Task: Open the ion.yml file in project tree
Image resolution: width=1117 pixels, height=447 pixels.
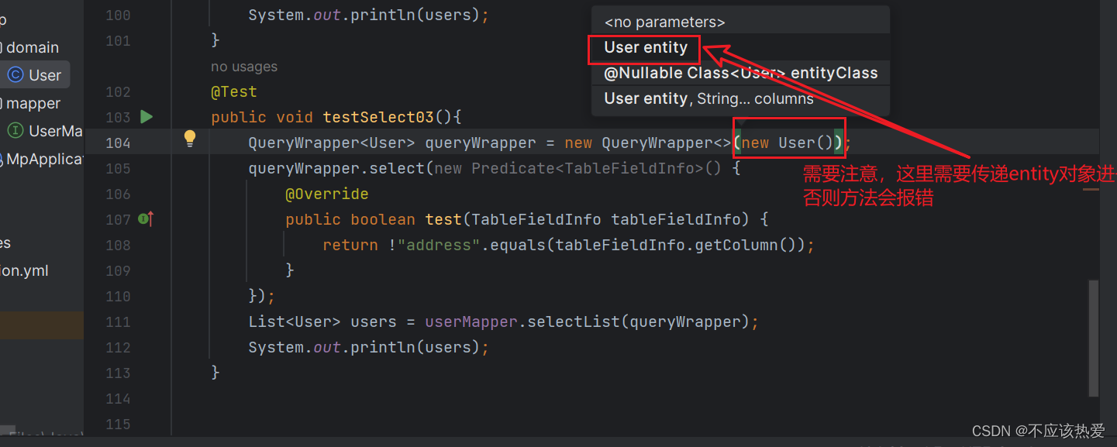Action: (x=24, y=270)
